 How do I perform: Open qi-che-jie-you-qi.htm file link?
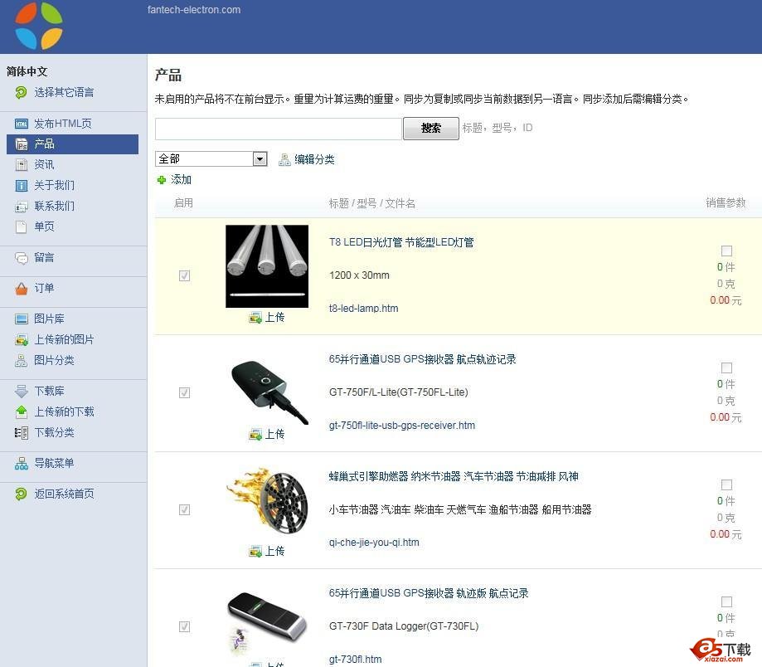[374, 543]
